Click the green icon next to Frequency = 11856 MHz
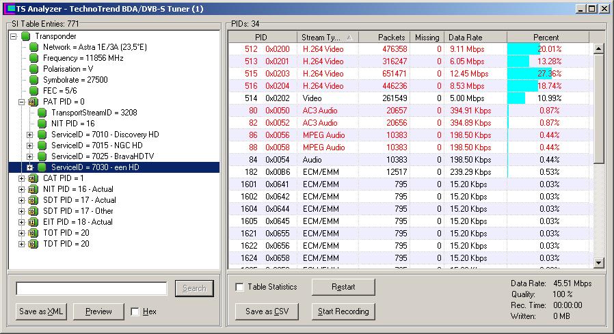614x334 pixels. (34, 58)
